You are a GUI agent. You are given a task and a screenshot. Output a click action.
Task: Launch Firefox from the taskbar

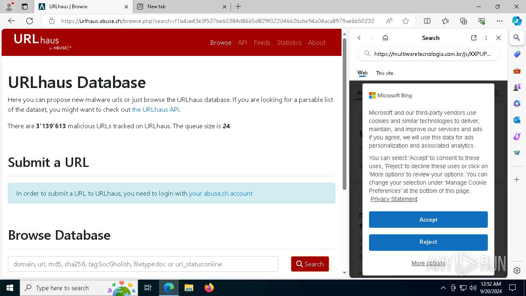coord(209,288)
